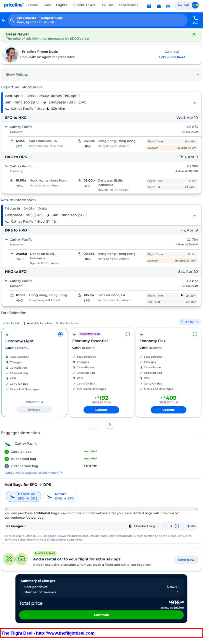Image resolution: width=203 pixels, height=638 pixels.
Task: Open the help question mark icon
Action: pyautogui.click(x=149, y=6)
